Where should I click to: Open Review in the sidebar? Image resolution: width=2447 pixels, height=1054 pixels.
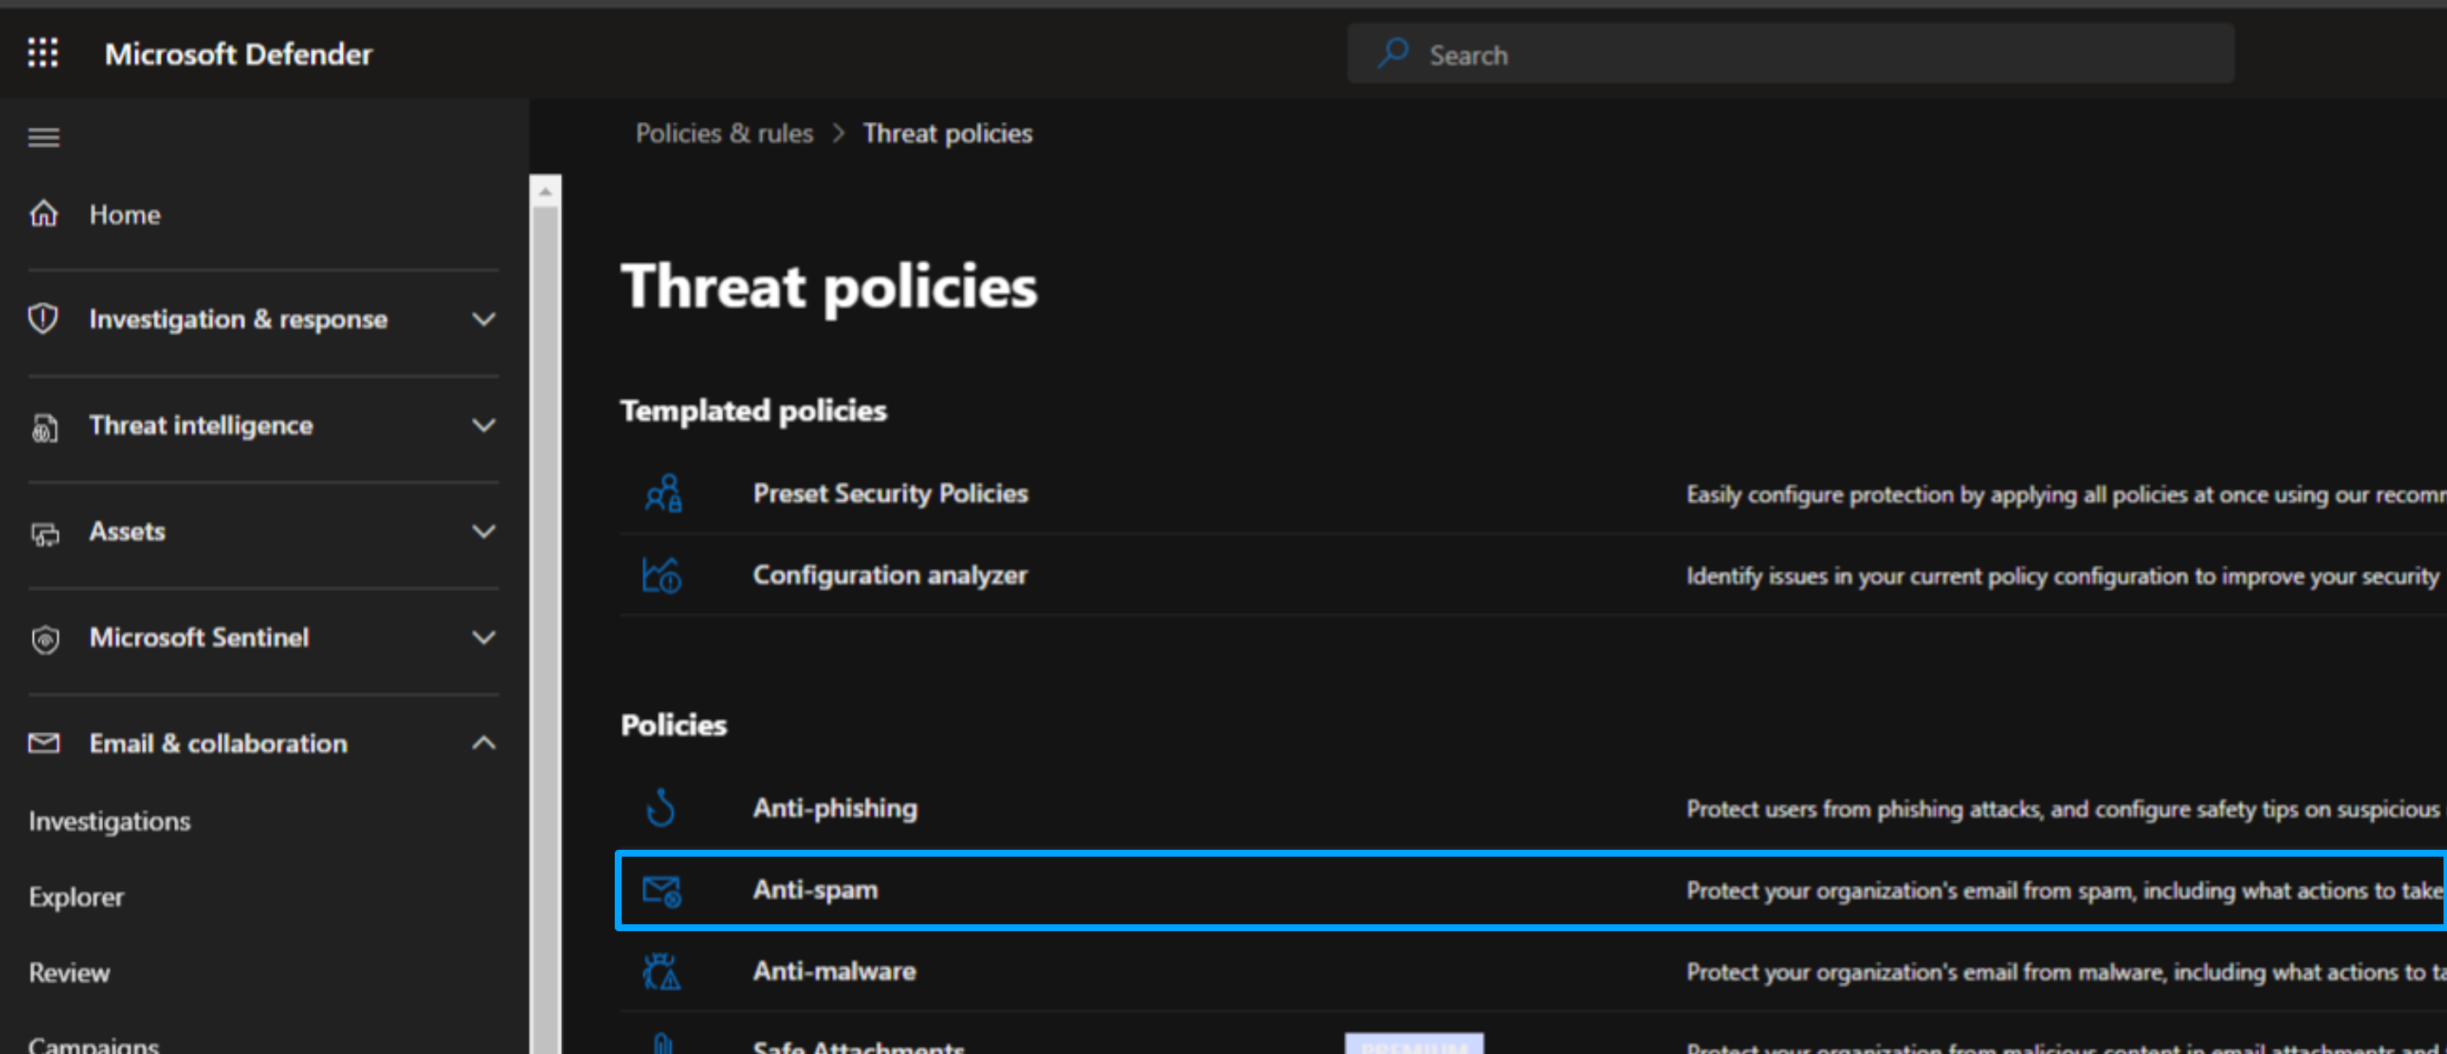pos(69,973)
